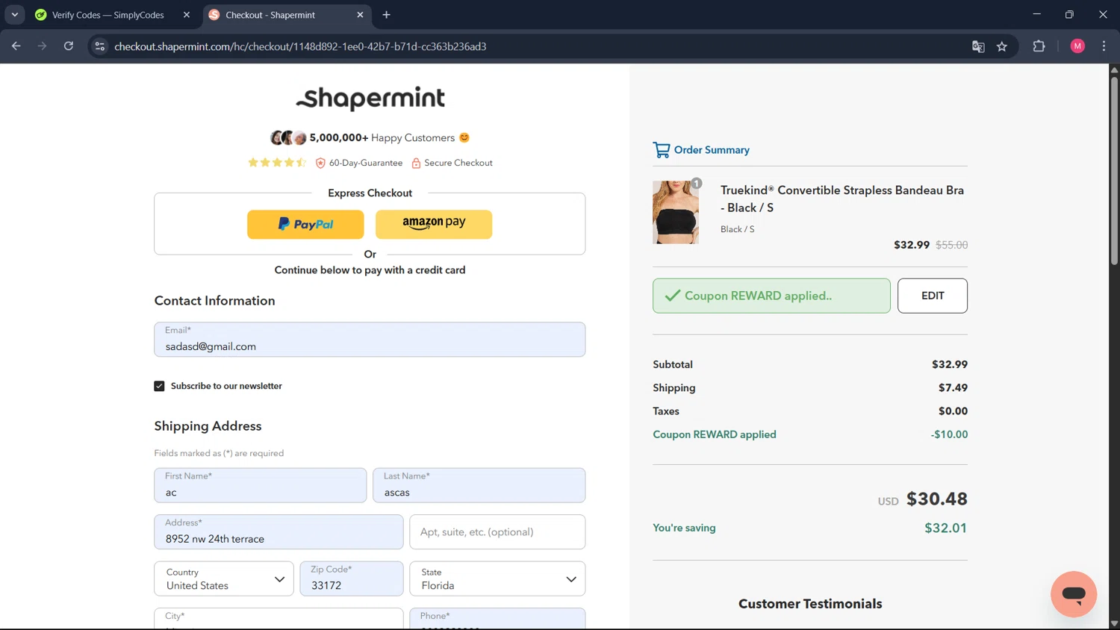
Task: Click the star rating icons
Action: click(x=277, y=163)
